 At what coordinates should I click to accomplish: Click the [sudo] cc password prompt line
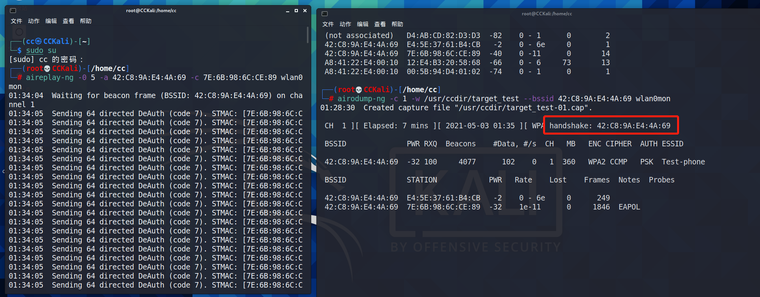coord(46,59)
